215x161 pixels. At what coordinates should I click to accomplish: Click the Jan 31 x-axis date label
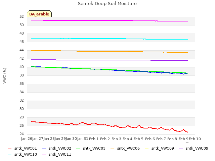pyautogui.click(x=83, y=139)
